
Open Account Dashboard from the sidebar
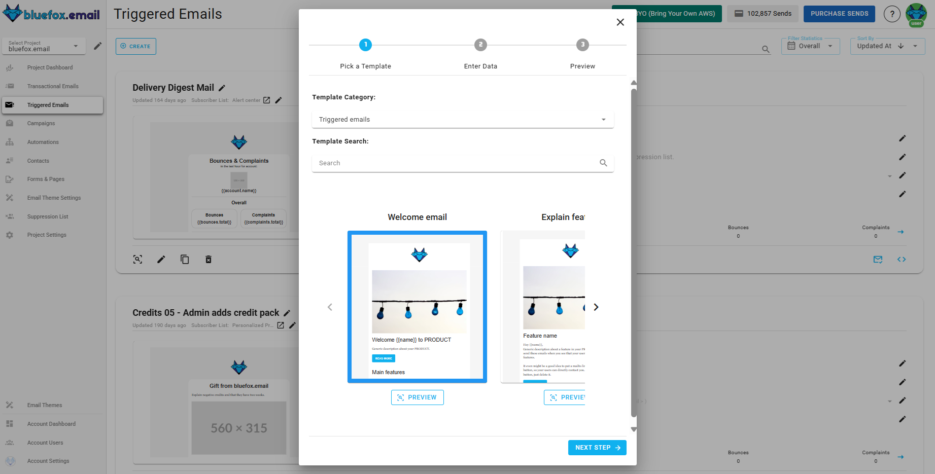[x=51, y=423]
